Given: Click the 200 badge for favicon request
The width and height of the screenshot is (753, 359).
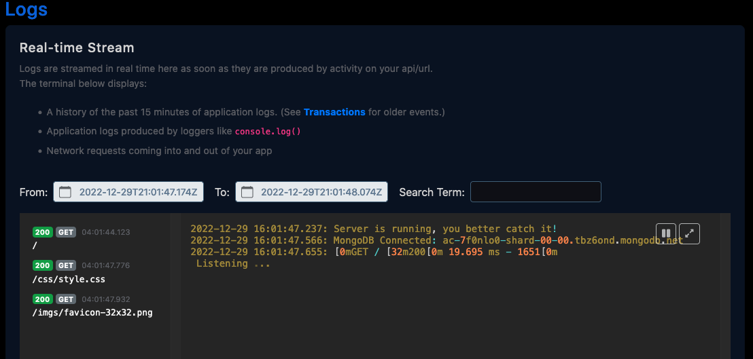Looking at the screenshot, I should (x=43, y=299).
